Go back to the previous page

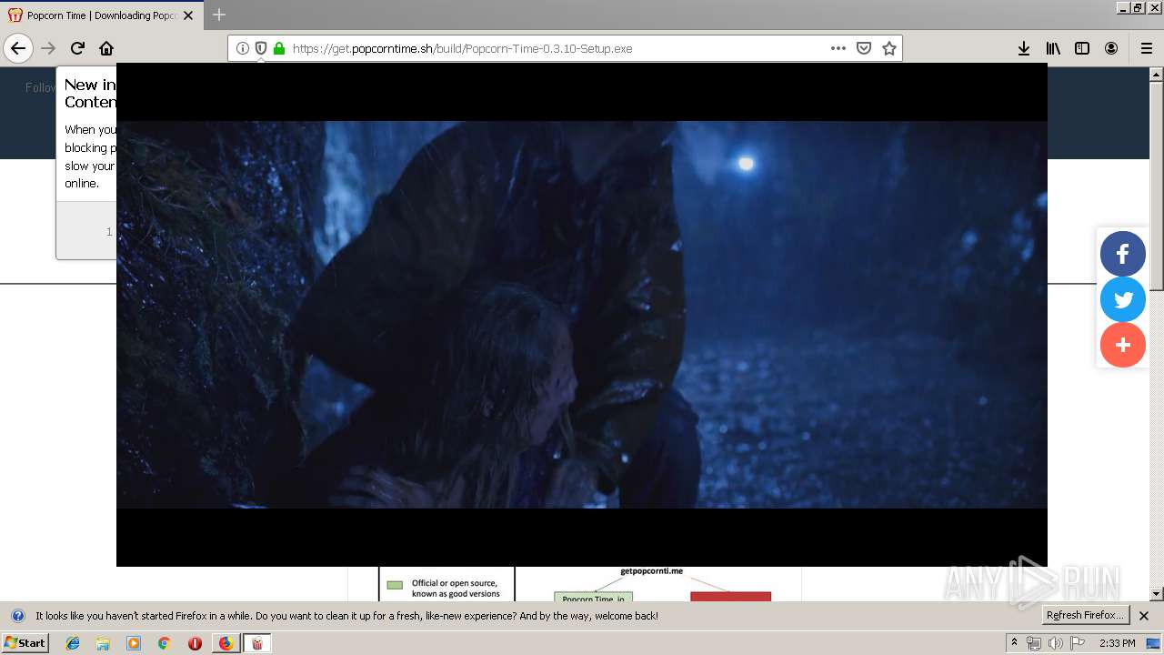[18, 48]
